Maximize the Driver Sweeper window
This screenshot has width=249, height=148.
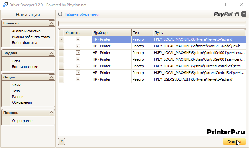pyautogui.click(x=227, y=5)
